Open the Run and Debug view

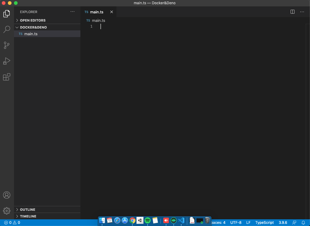point(7,61)
